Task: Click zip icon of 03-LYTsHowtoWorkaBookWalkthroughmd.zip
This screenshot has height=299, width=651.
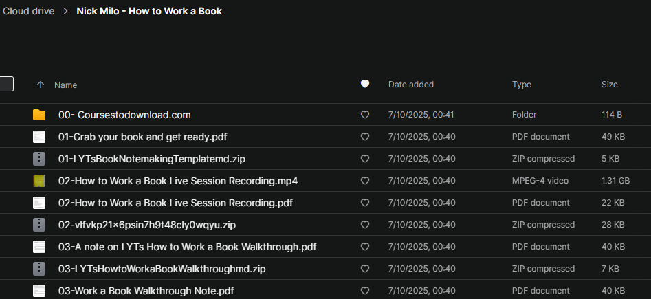Action: pyautogui.click(x=39, y=269)
